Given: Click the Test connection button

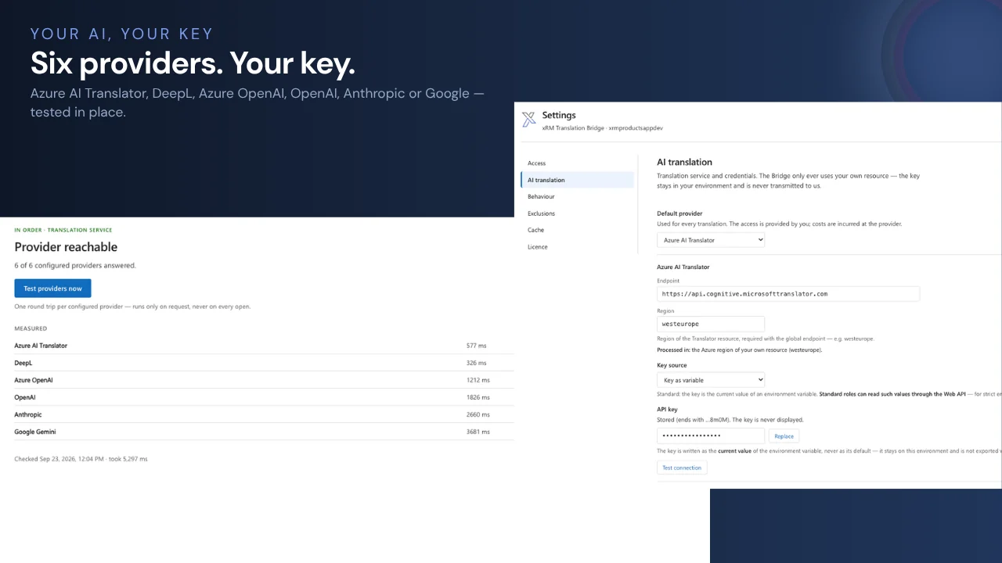Looking at the screenshot, I should [x=682, y=468].
